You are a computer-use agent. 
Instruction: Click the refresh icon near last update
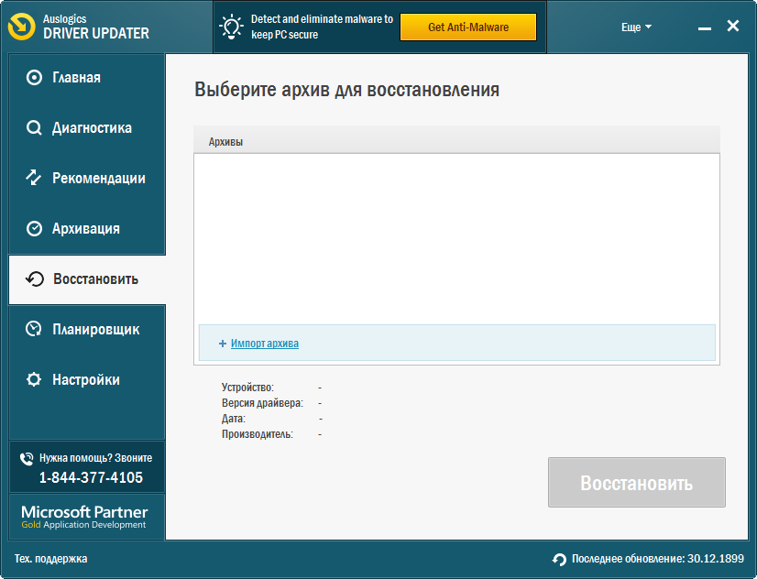559,559
